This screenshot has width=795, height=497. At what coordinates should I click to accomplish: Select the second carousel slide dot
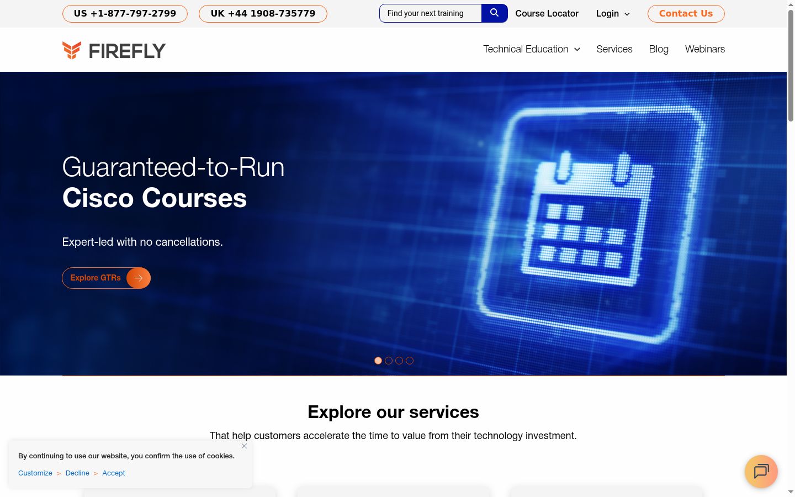coord(389,361)
